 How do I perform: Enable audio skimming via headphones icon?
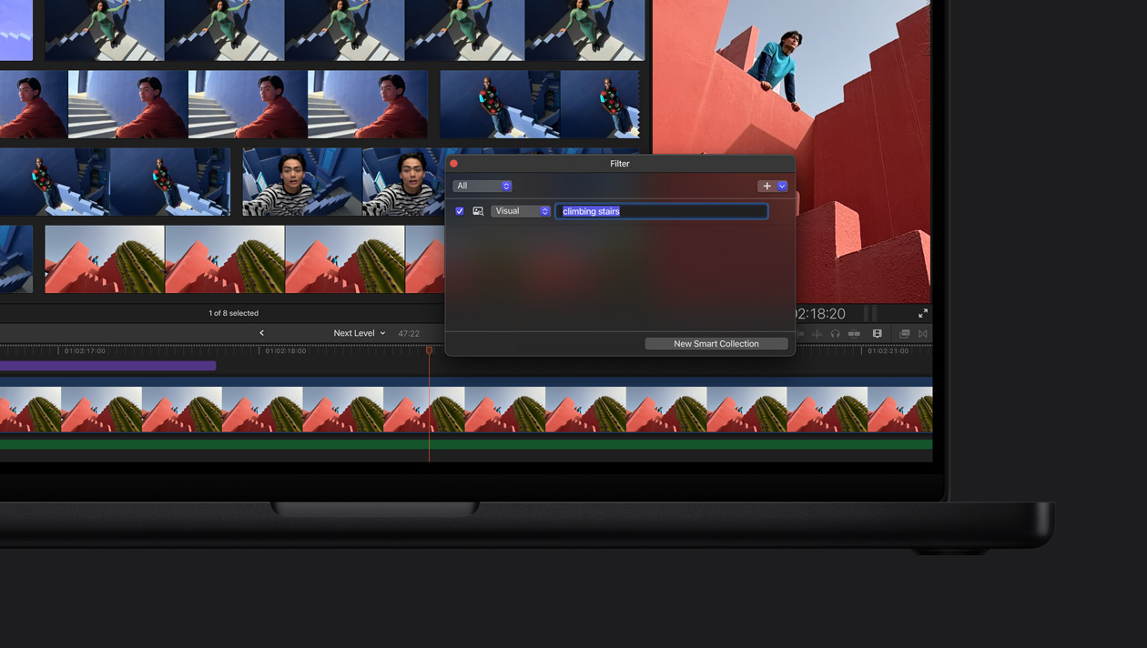click(x=835, y=334)
